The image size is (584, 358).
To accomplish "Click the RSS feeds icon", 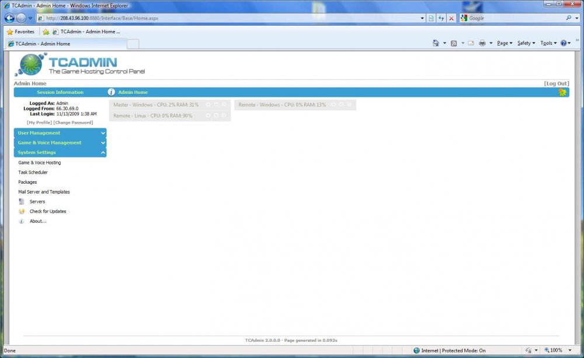I will (454, 43).
